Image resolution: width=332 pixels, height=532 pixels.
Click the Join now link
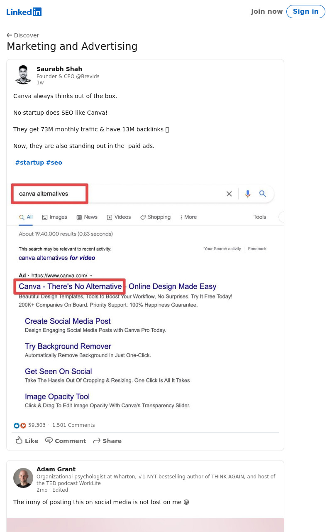267,12
